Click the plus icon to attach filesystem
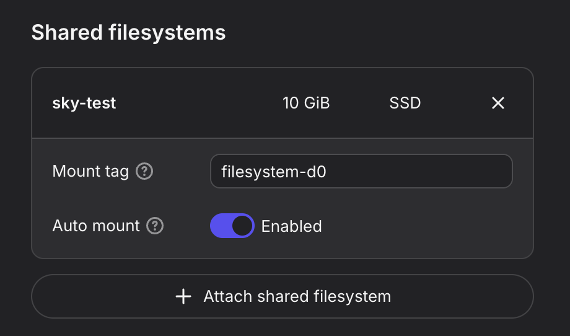This screenshot has height=336, width=570. [183, 296]
